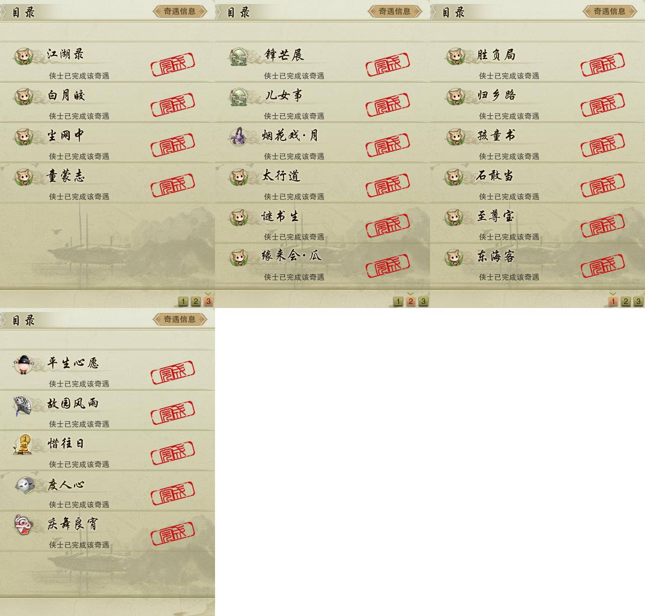Open the 白月皎 adventure entry title
This screenshot has height=616, width=645.
point(66,95)
